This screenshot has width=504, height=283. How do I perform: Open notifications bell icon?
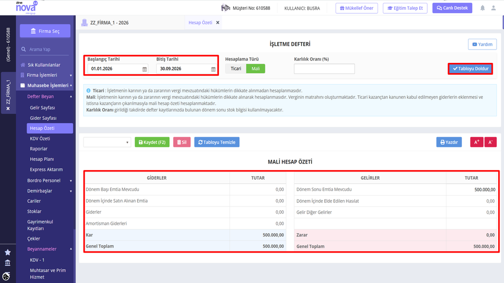point(482,8)
